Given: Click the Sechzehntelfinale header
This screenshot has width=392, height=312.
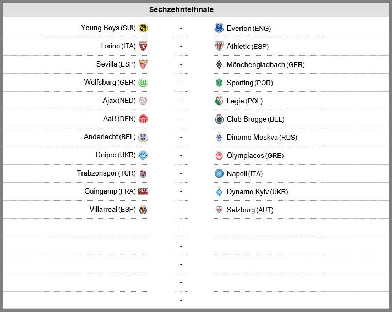Looking at the screenshot, I should pyautogui.click(x=181, y=9).
